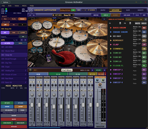Go to previous kit using header left arrow
Screen dimensions: 148x129
click(x=30, y=15)
